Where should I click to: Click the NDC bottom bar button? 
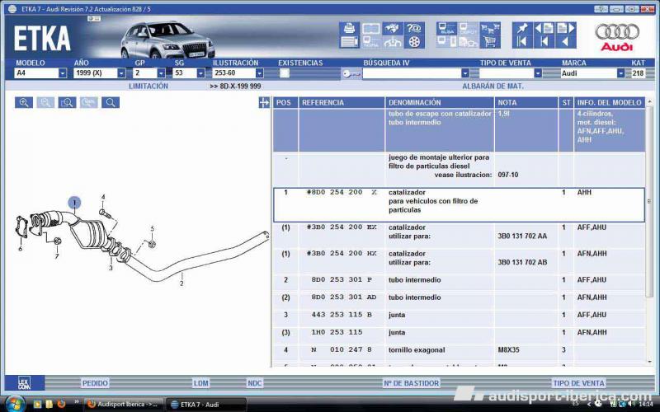click(255, 383)
